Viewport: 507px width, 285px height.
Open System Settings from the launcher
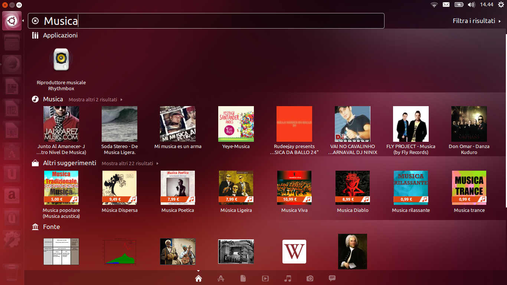pyautogui.click(x=12, y=240)
